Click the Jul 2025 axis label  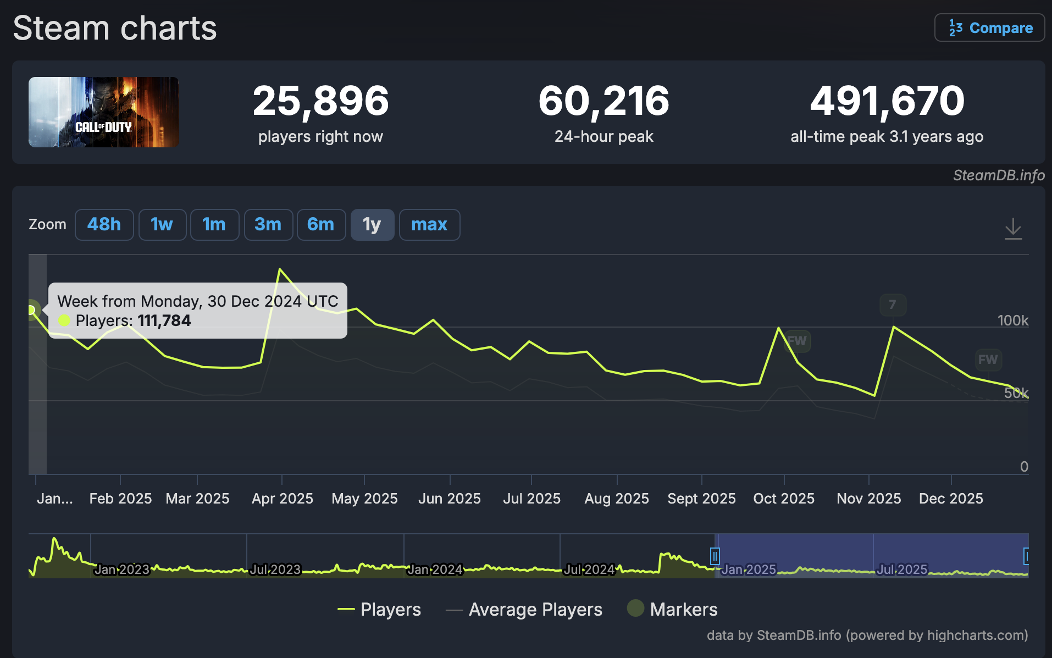pyautogui.click(x=532, y=499)
